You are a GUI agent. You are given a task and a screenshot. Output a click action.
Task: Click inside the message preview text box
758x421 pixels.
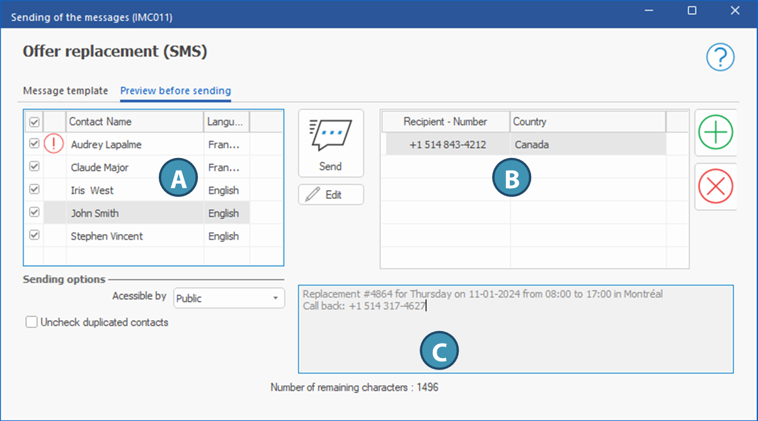pos(515,340)
